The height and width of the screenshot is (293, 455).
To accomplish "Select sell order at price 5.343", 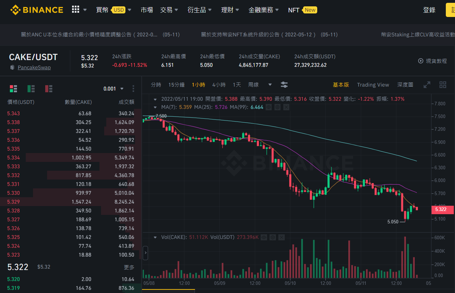I will 71,113.
